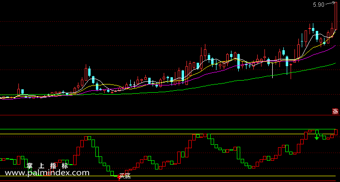Image resolution: width=340 pixels, height=182 pixels.
Task: Click the bottom red indicator boundary line
Action: (170, 181)
